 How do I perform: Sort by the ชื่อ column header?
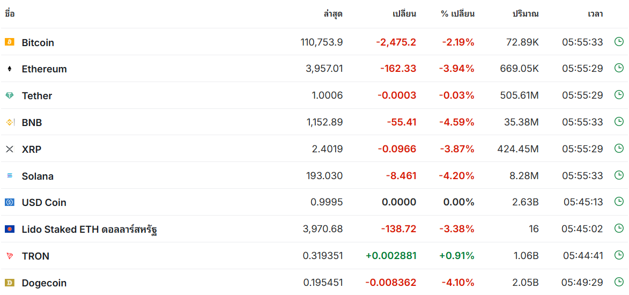10,14
